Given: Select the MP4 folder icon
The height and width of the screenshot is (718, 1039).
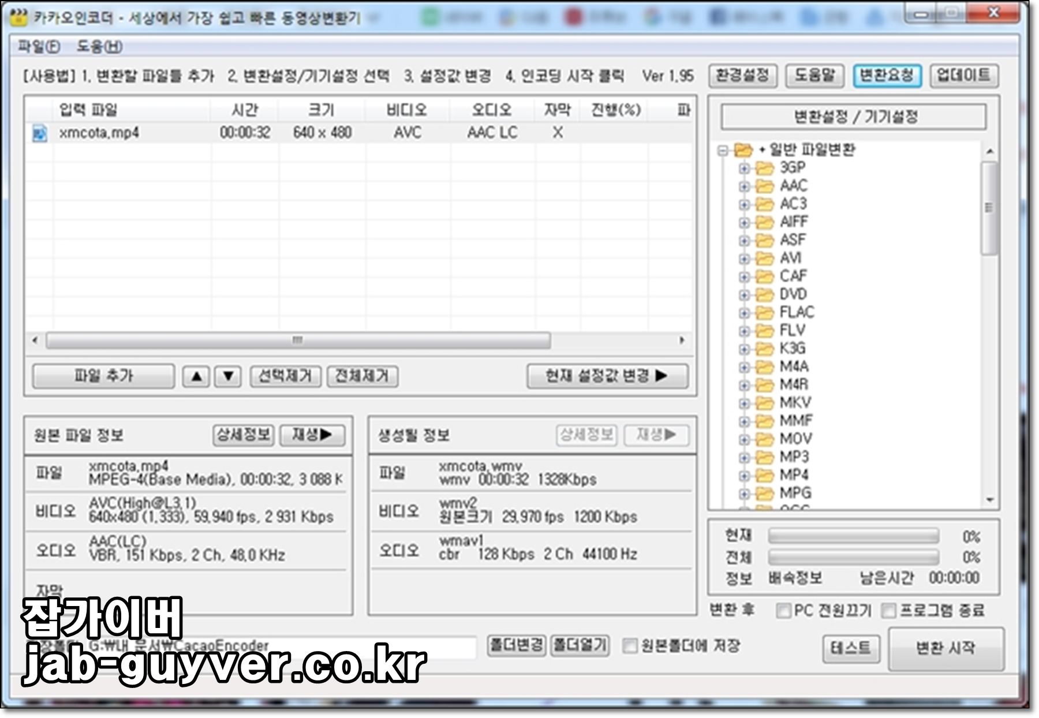Looking at the screenshot, I should [x=764, y=476].
